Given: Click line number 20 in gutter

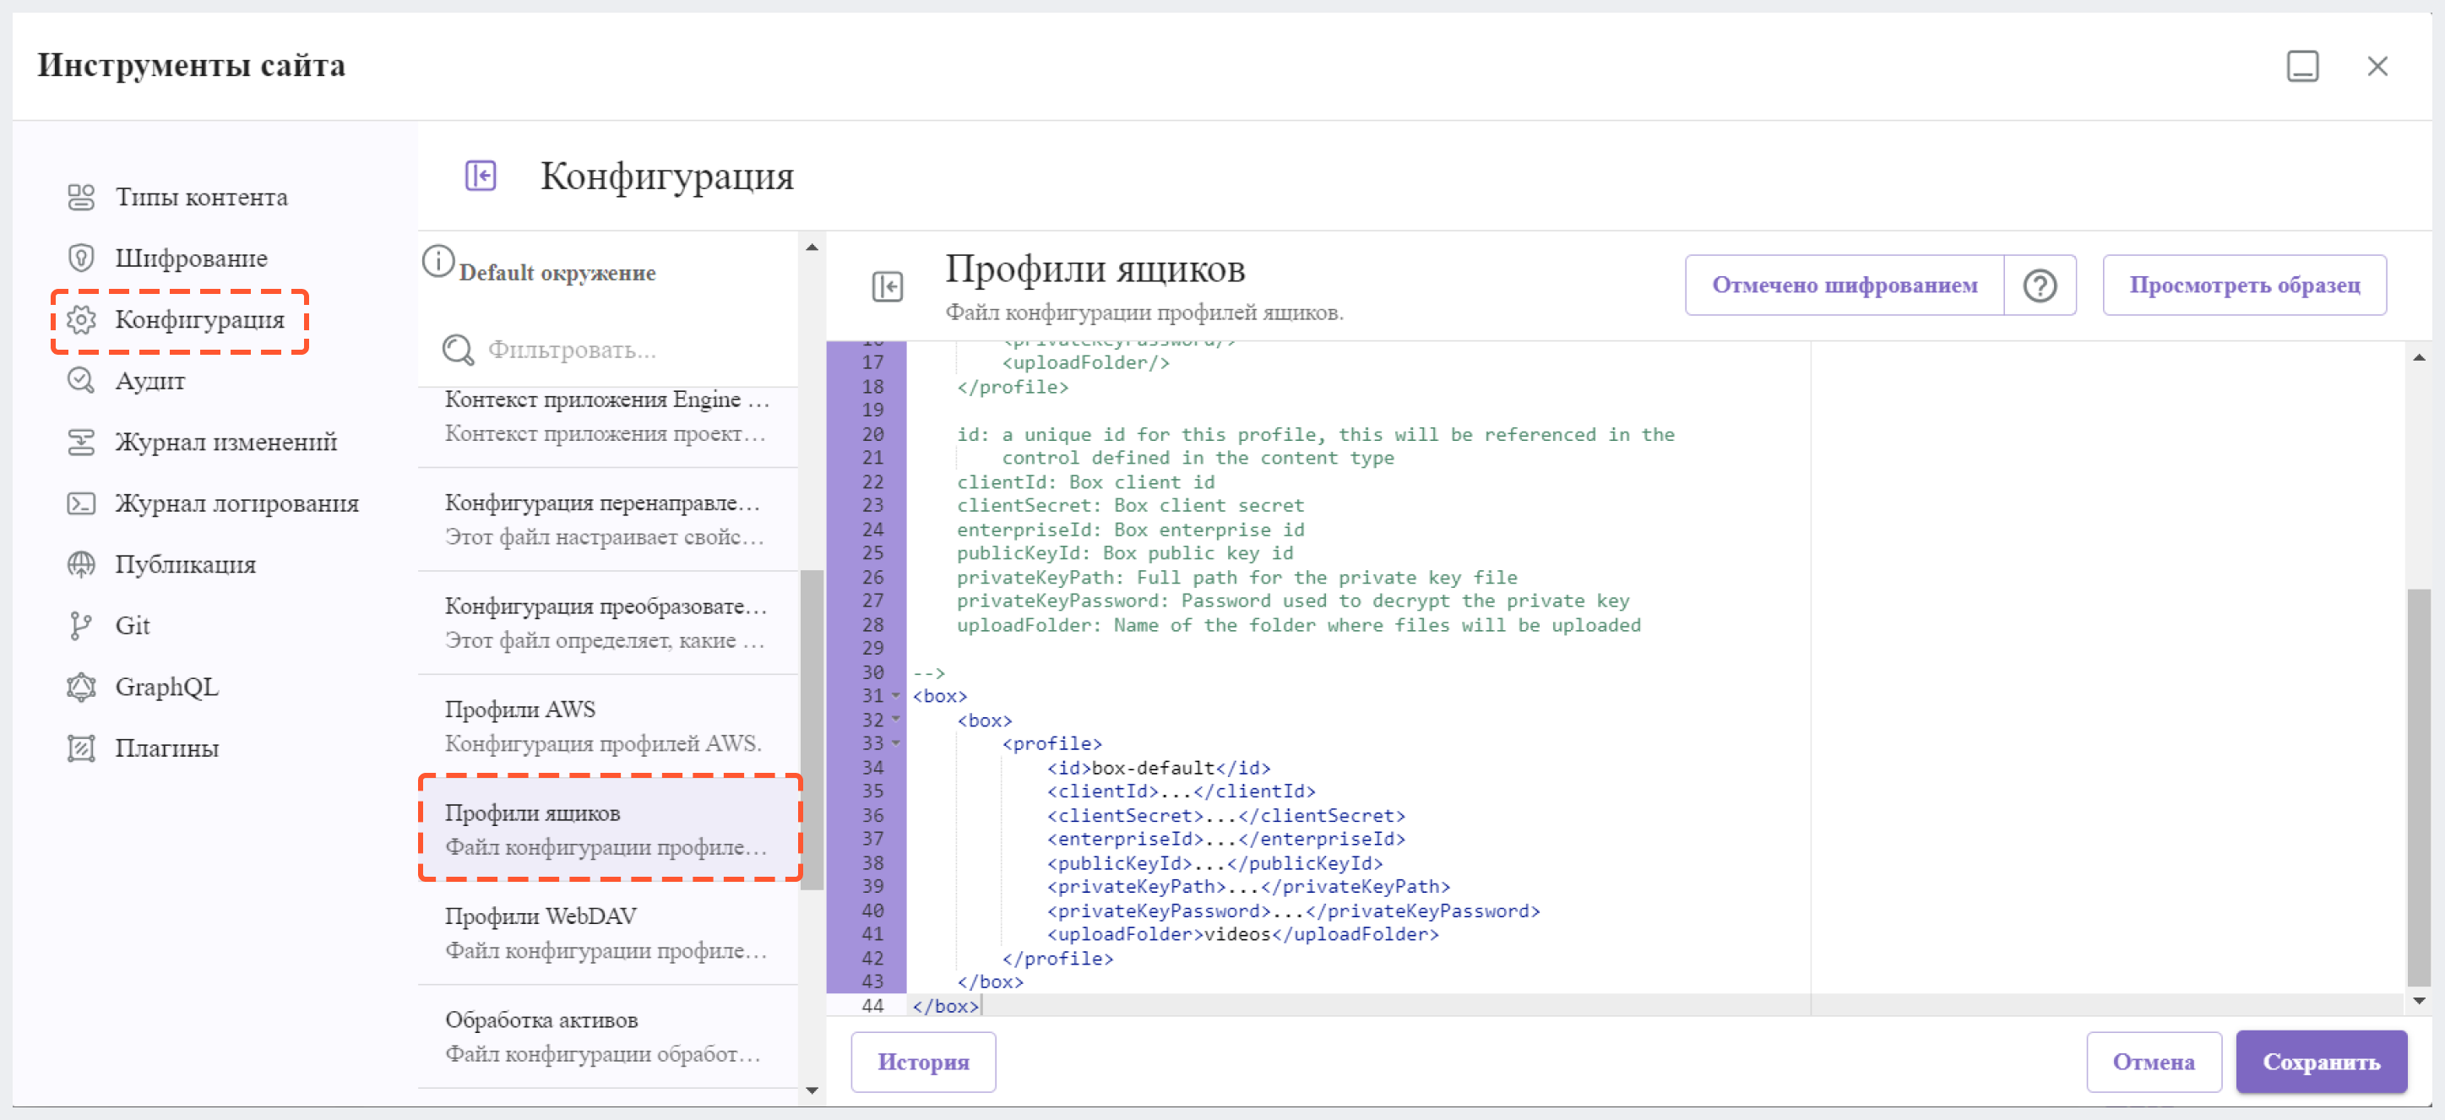Looking at the screenshot, I should 872,435.
